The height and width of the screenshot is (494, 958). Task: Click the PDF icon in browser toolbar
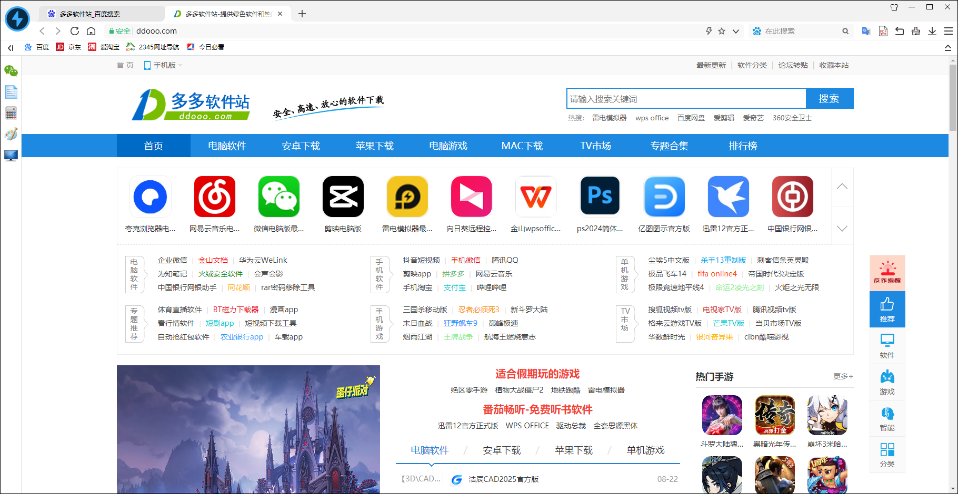883,31
